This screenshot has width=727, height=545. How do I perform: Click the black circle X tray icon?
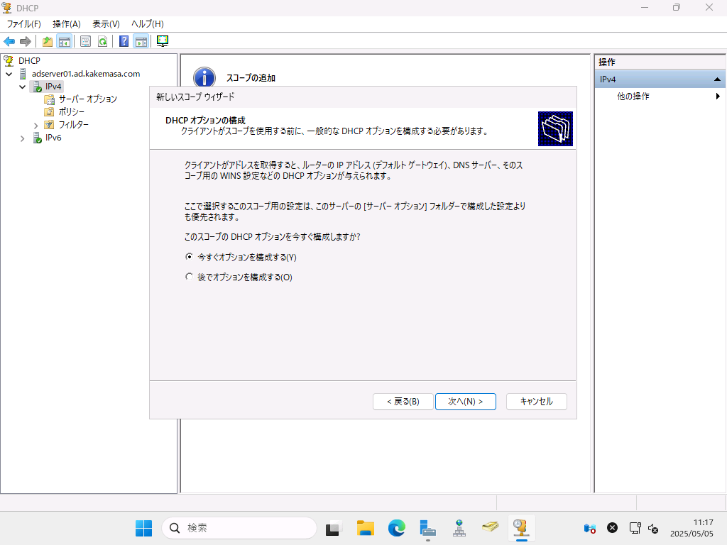613,528
